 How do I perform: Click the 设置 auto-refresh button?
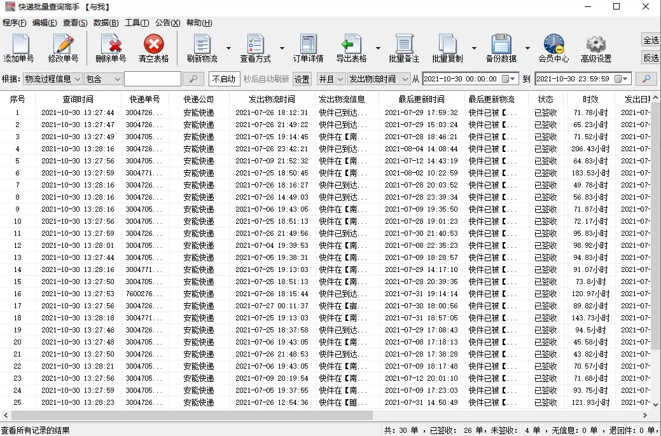point(302,79)
